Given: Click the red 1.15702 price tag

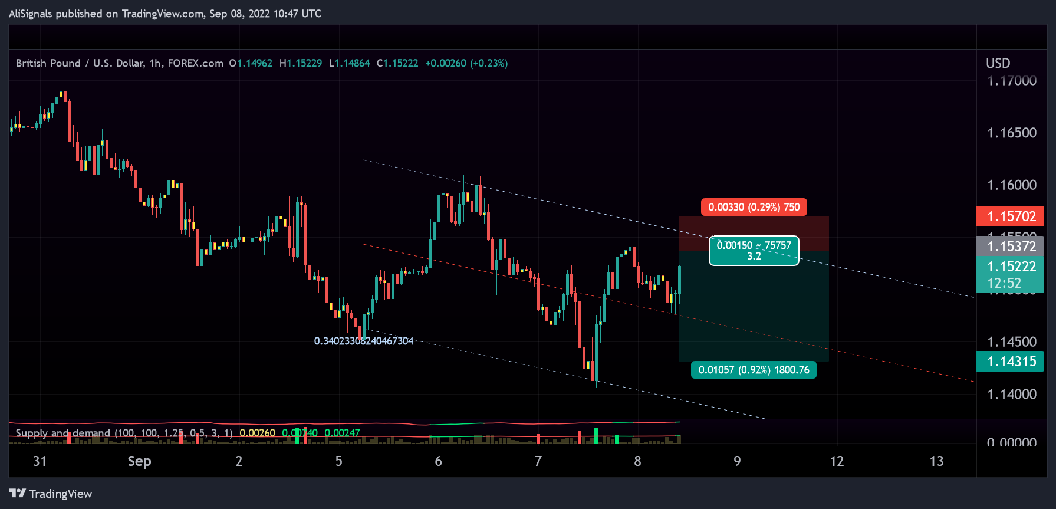Looking at the screenshot, I should click(1010, 216).
